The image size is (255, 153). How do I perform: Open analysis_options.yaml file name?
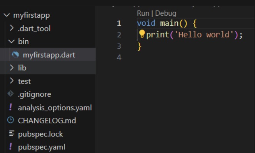(55, 108)
